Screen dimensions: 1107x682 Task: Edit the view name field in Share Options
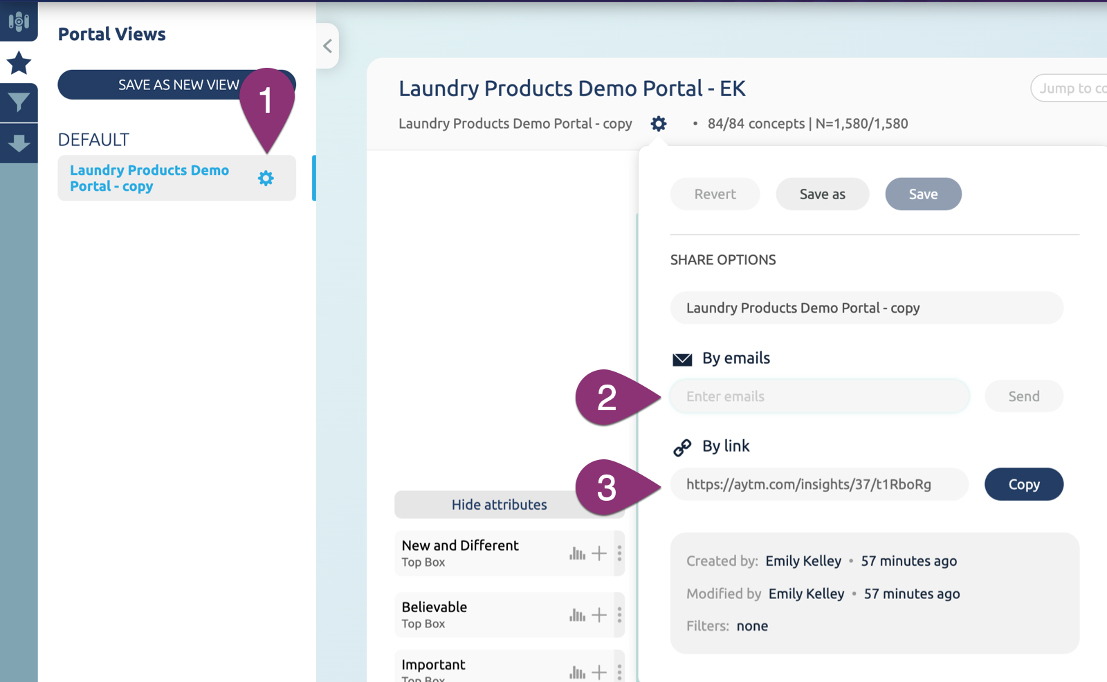click(x=866, y=308)
